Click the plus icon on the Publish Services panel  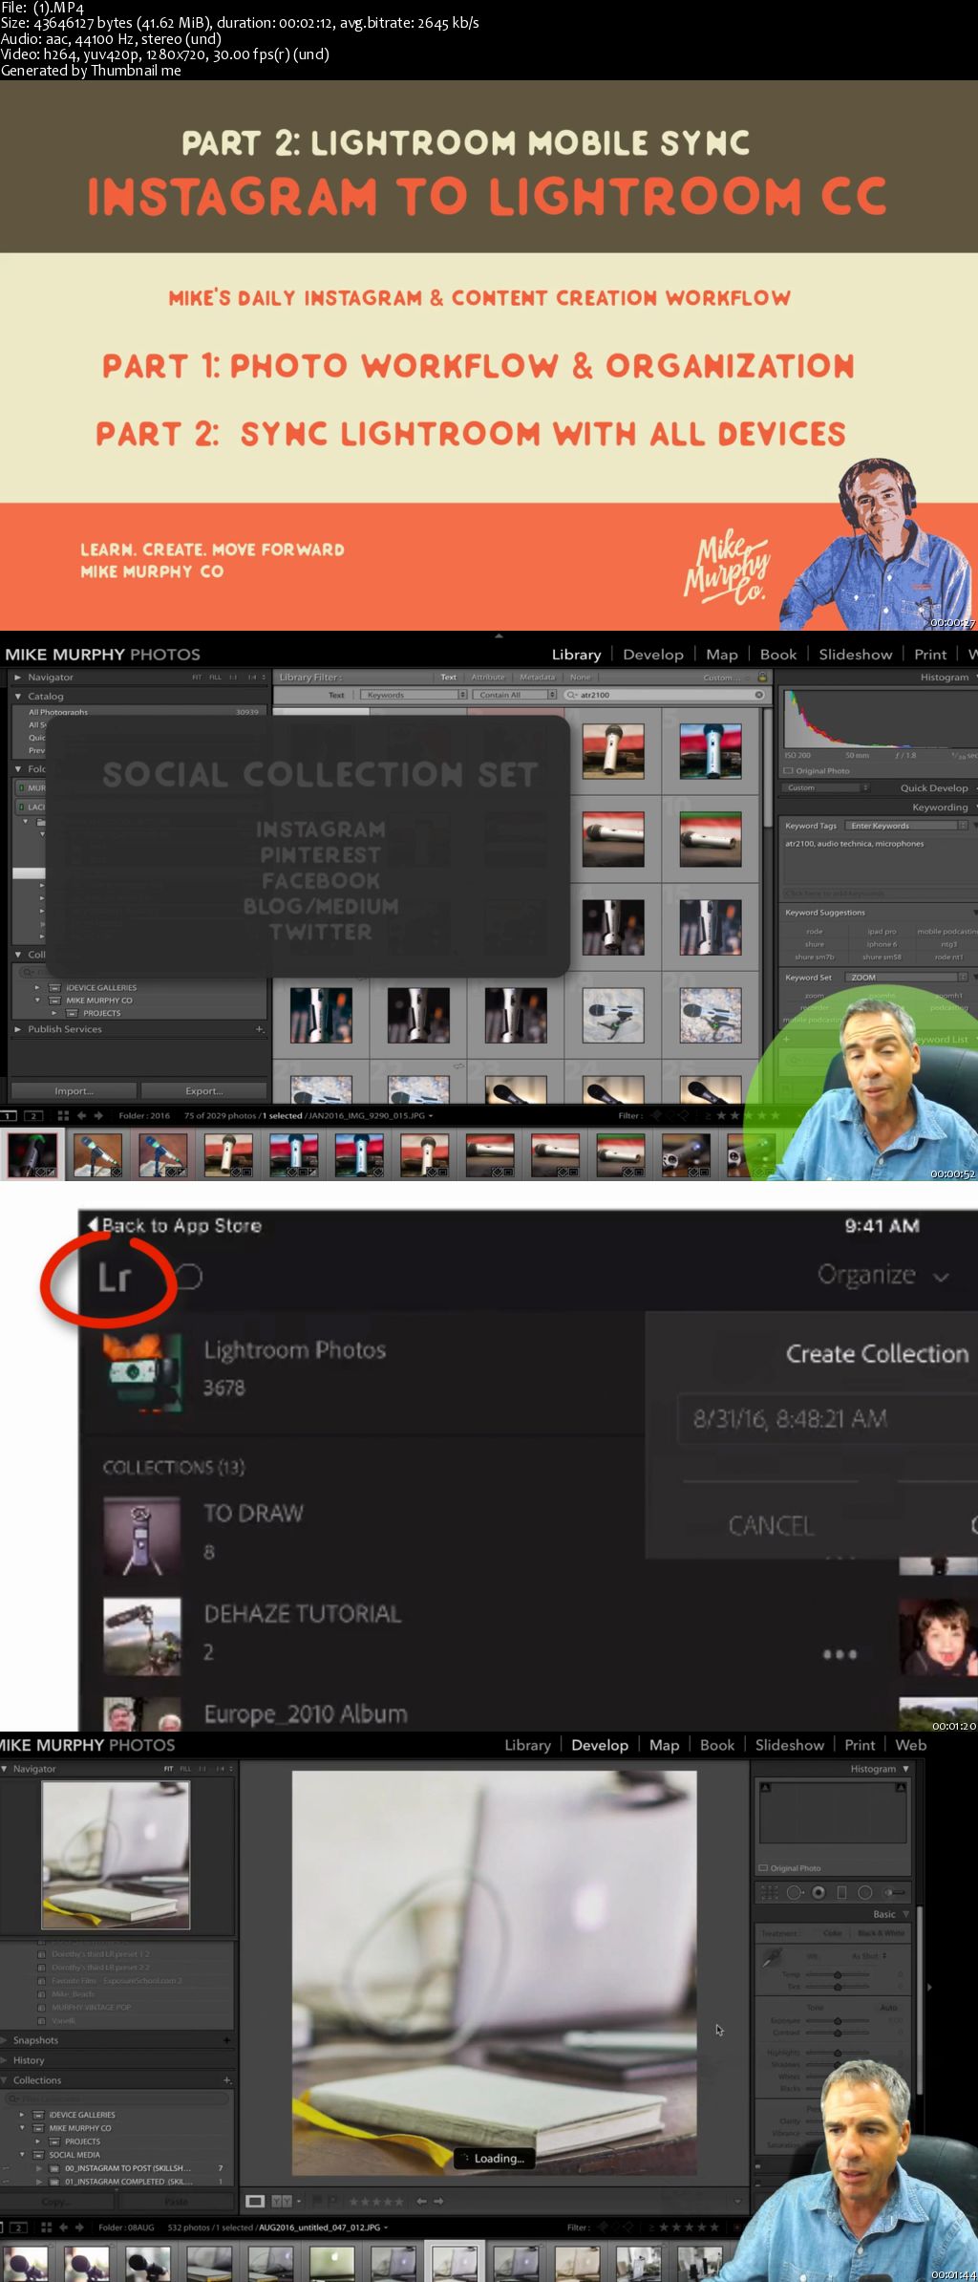coord(259,1029)
